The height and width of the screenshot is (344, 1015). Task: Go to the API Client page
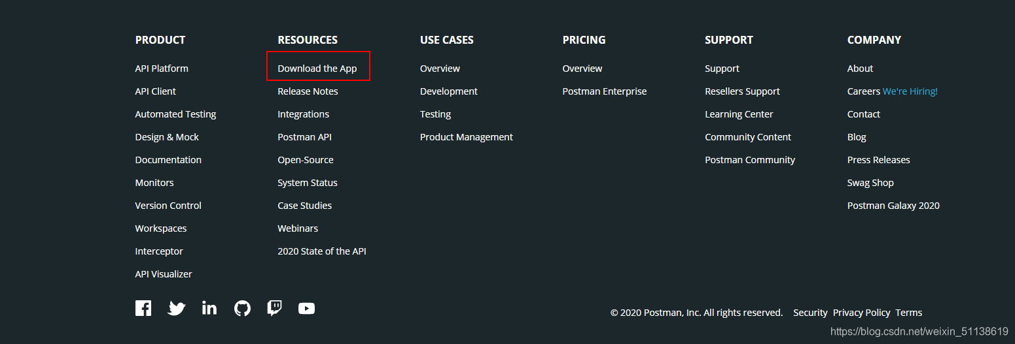click(156, 91)
